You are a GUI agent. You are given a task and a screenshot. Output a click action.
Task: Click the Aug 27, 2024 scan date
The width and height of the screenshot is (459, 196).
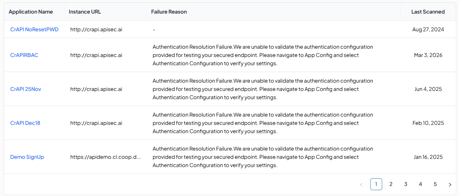[428, 30]
